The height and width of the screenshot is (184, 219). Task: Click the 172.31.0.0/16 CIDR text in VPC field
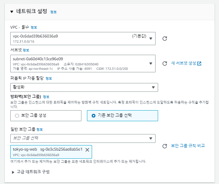click(x=23, y=42)
